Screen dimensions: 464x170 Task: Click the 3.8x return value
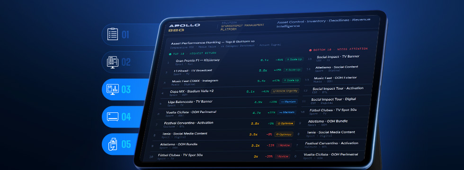pos(255,124)
